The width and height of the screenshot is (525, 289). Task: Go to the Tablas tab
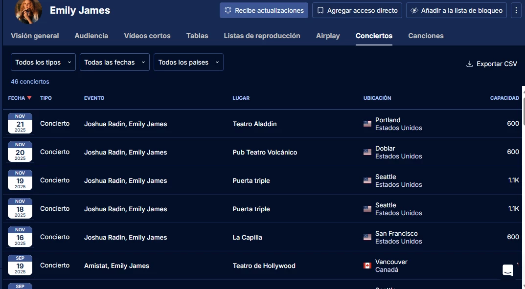pyautogui.click(x=197, y=36)
